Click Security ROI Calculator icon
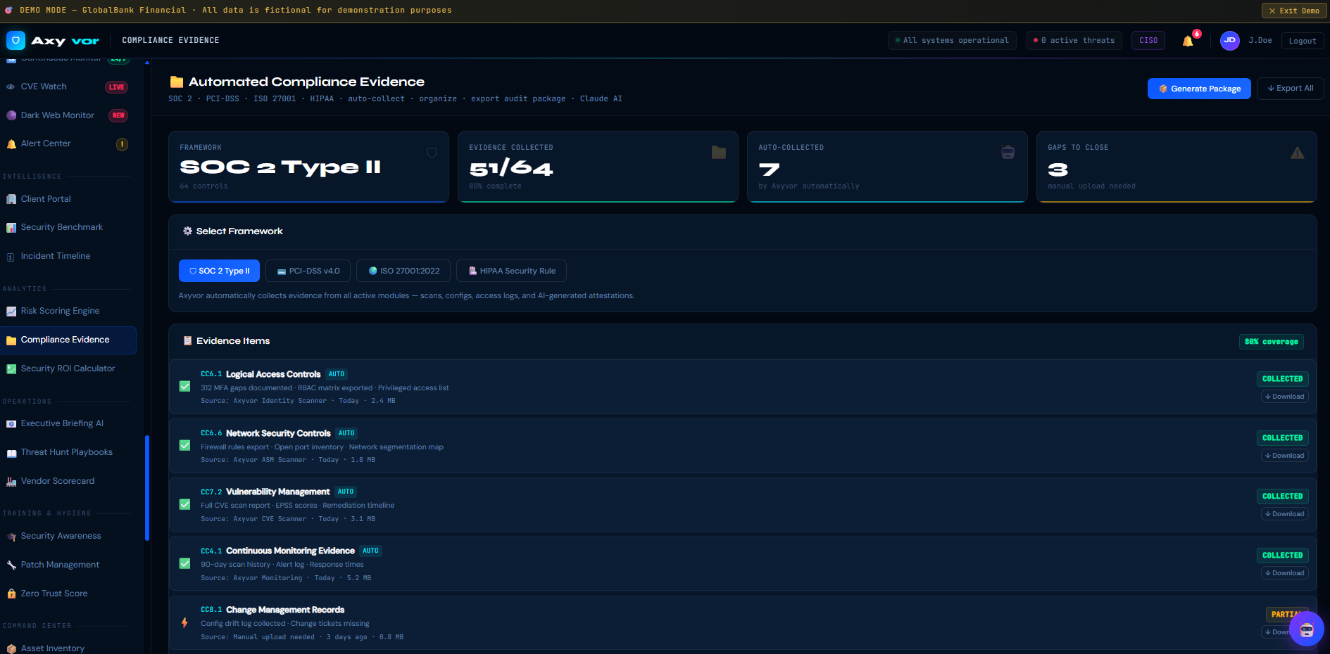This screenshot has height=654, width=1330. click(x=11, y=368)
